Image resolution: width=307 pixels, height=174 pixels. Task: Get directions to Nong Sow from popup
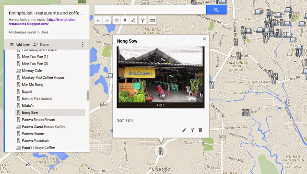(x=192, y=130)
